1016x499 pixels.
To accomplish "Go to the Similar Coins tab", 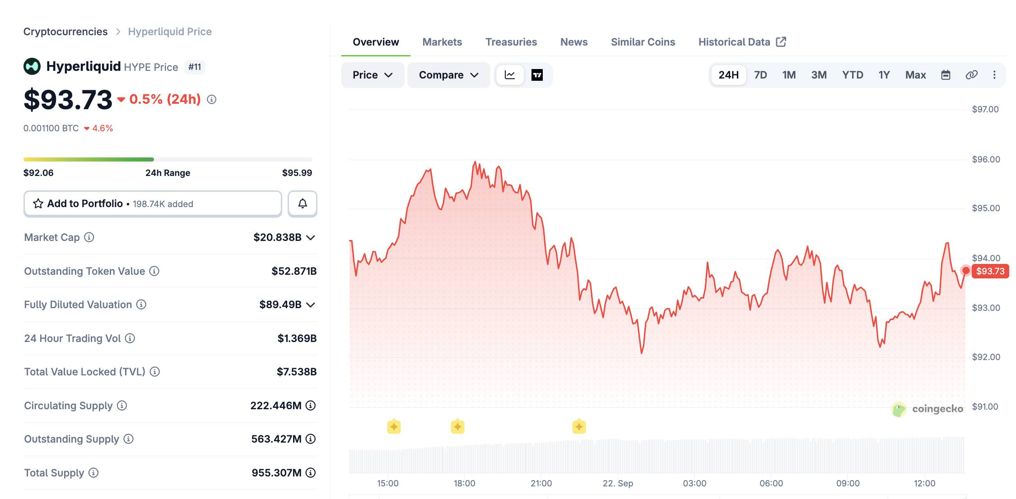I will coord(643,42).
